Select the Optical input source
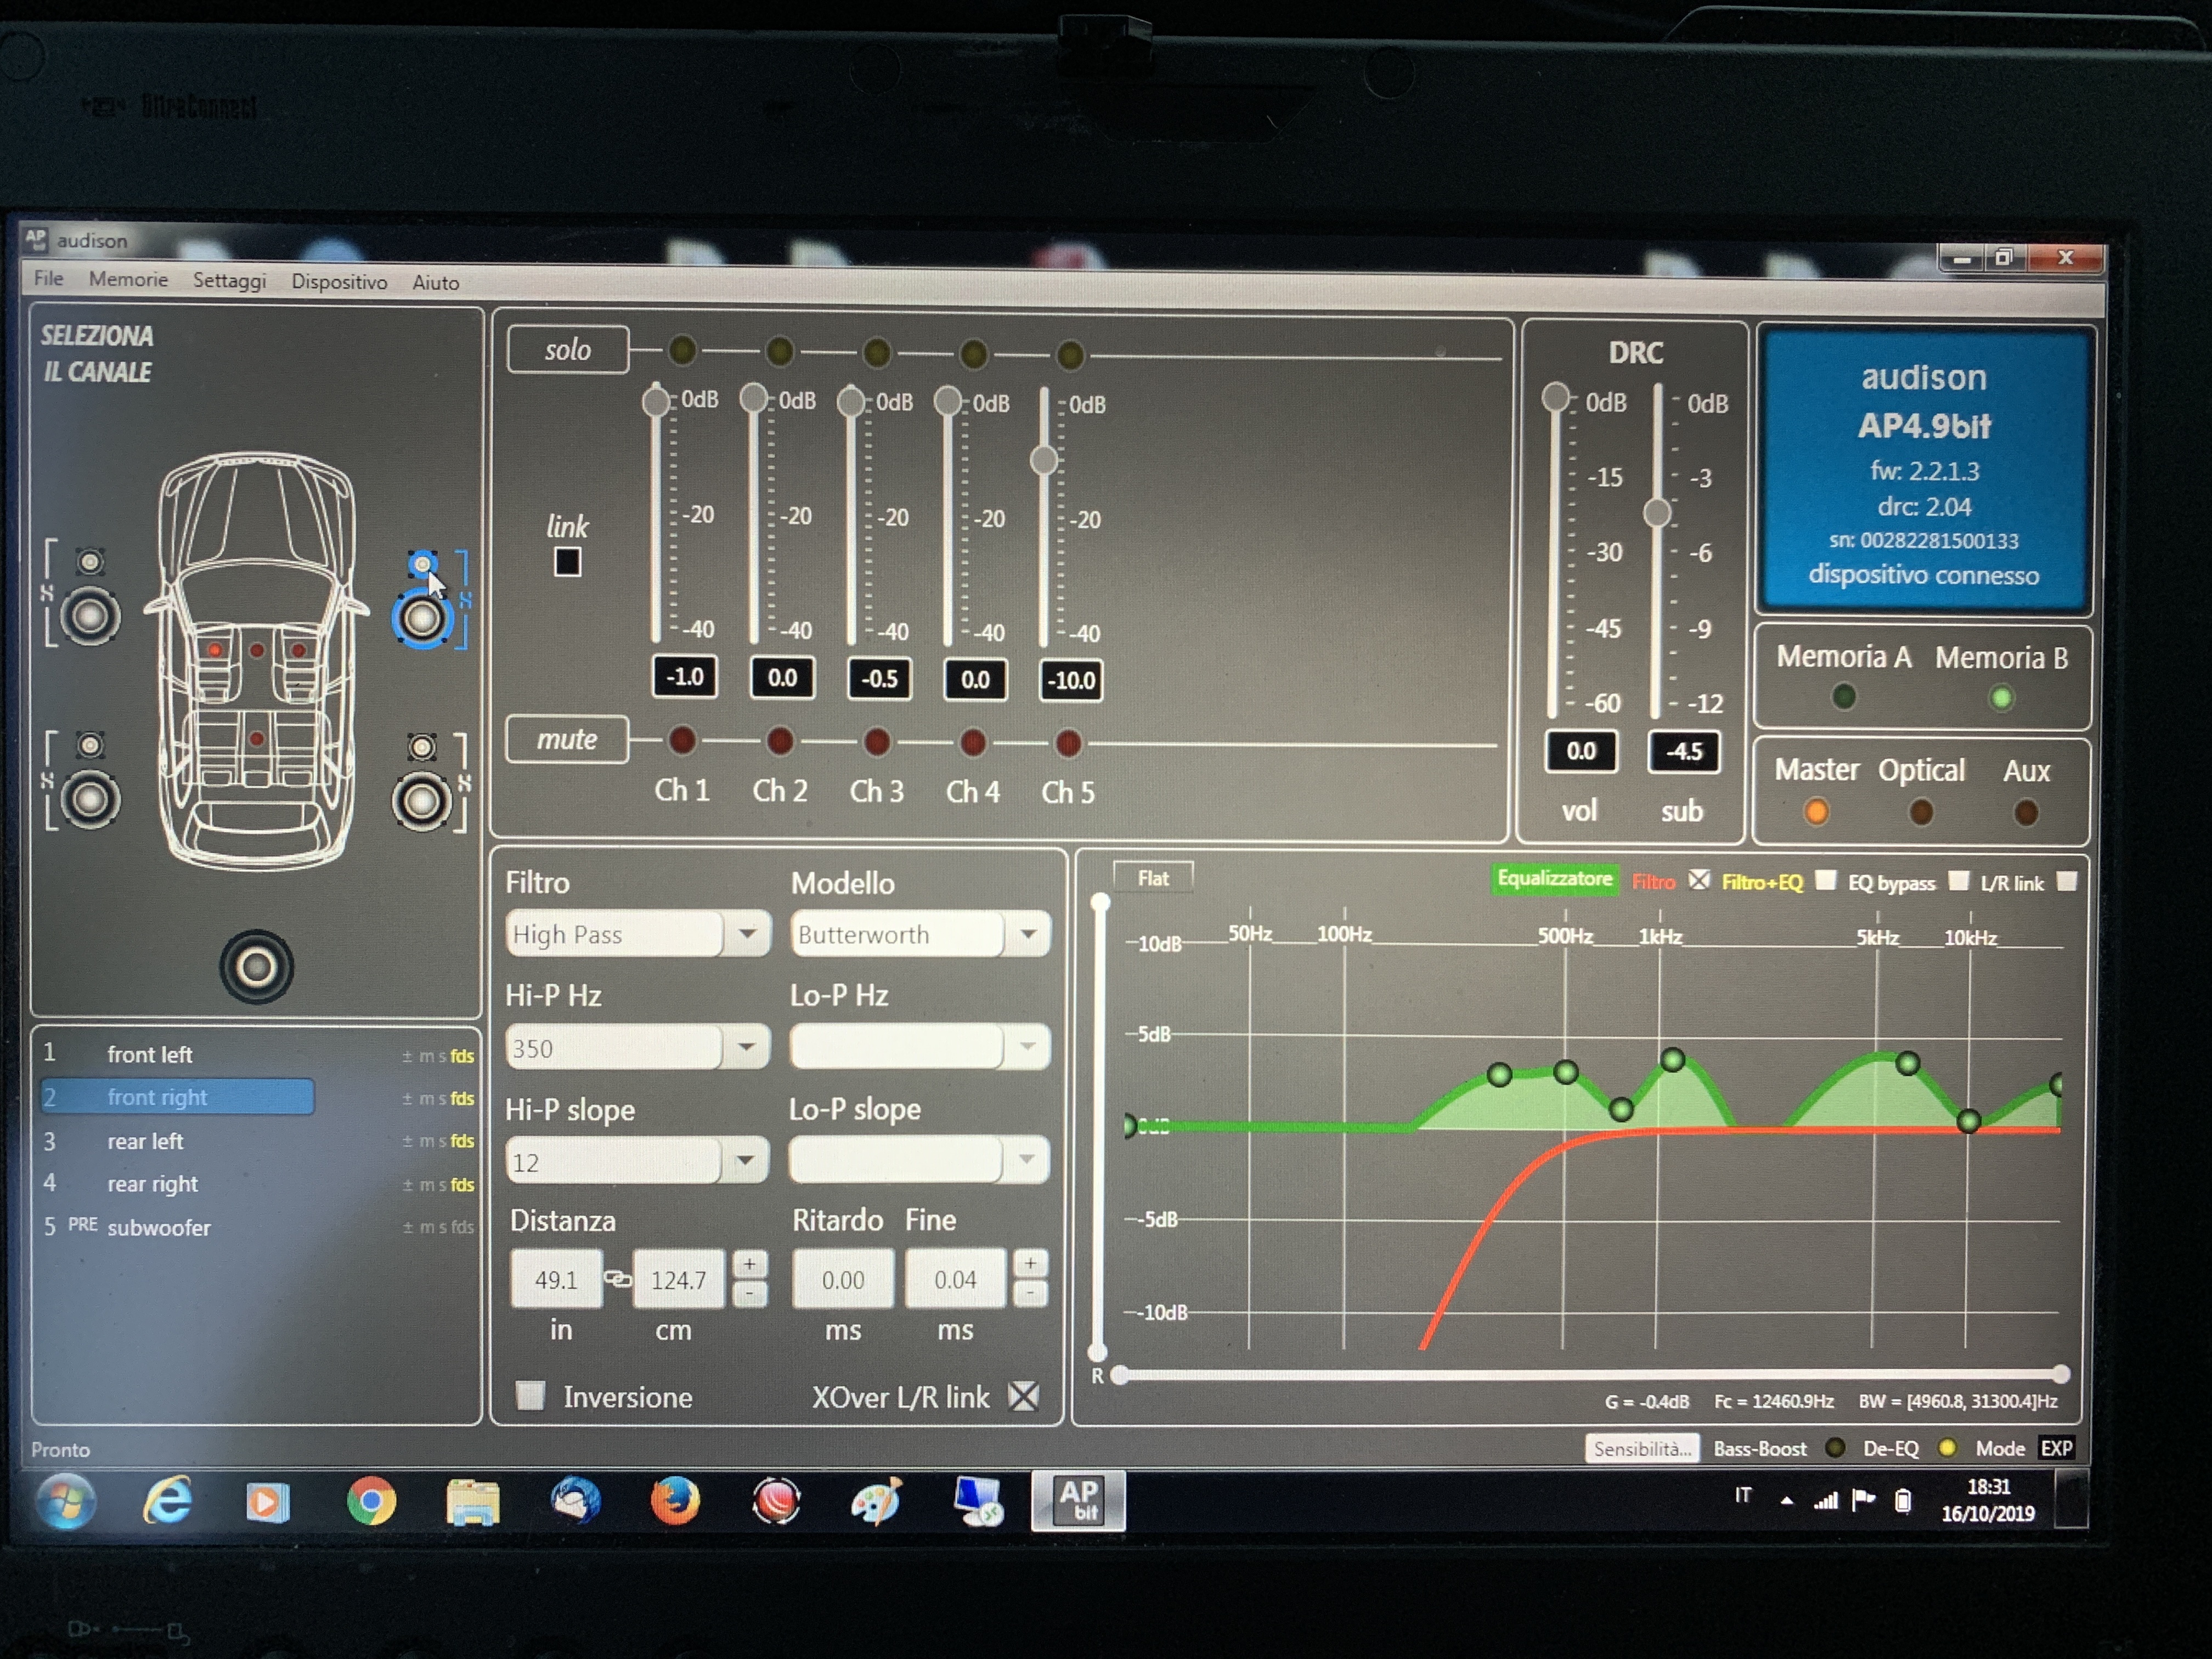The image size is (2212, 1659). 1920,811
